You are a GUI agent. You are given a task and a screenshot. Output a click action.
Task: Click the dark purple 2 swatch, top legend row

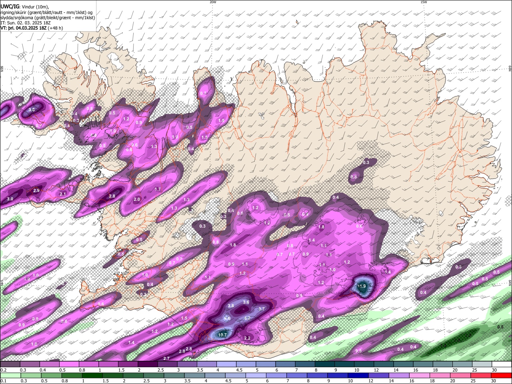(x=148, y=364)
